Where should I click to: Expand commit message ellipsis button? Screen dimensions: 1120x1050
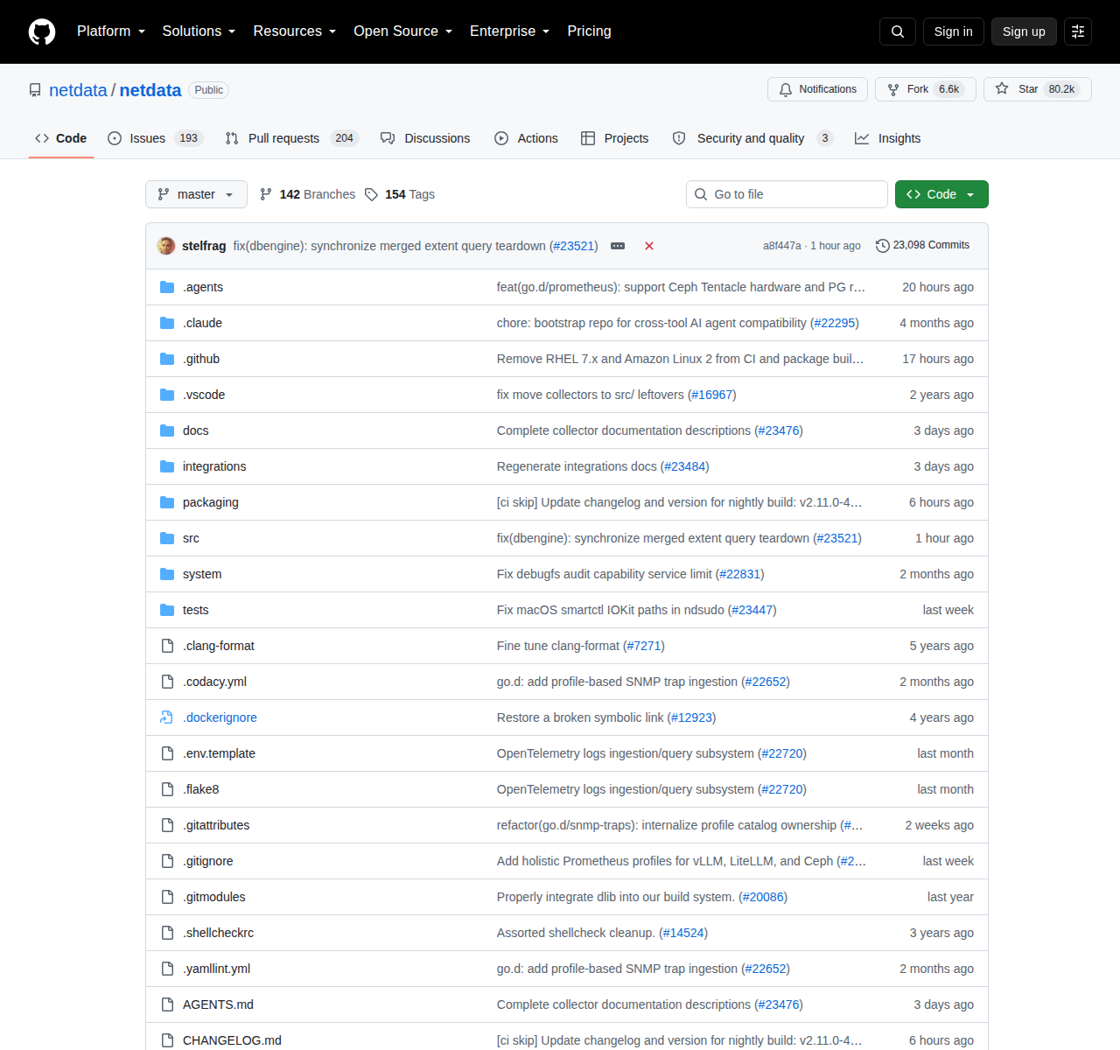click(x=618, y=246)
